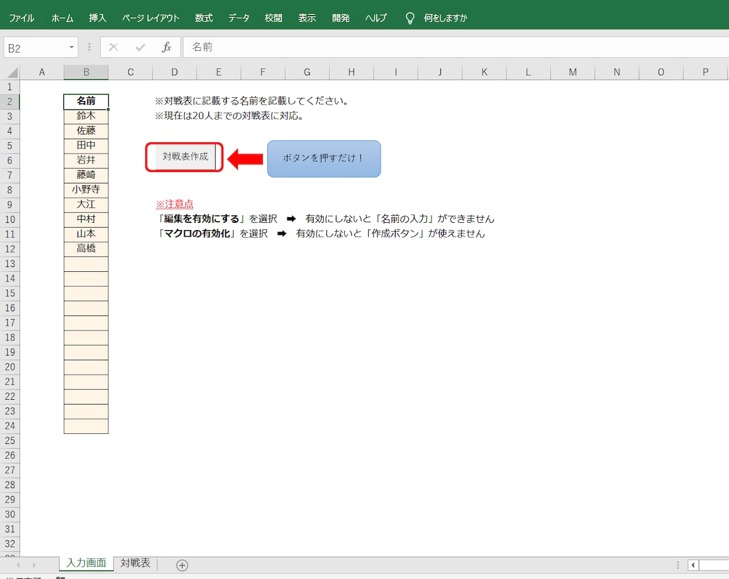Select the 入力画面 sheet tab
The image size is (729, 579).
87,563
